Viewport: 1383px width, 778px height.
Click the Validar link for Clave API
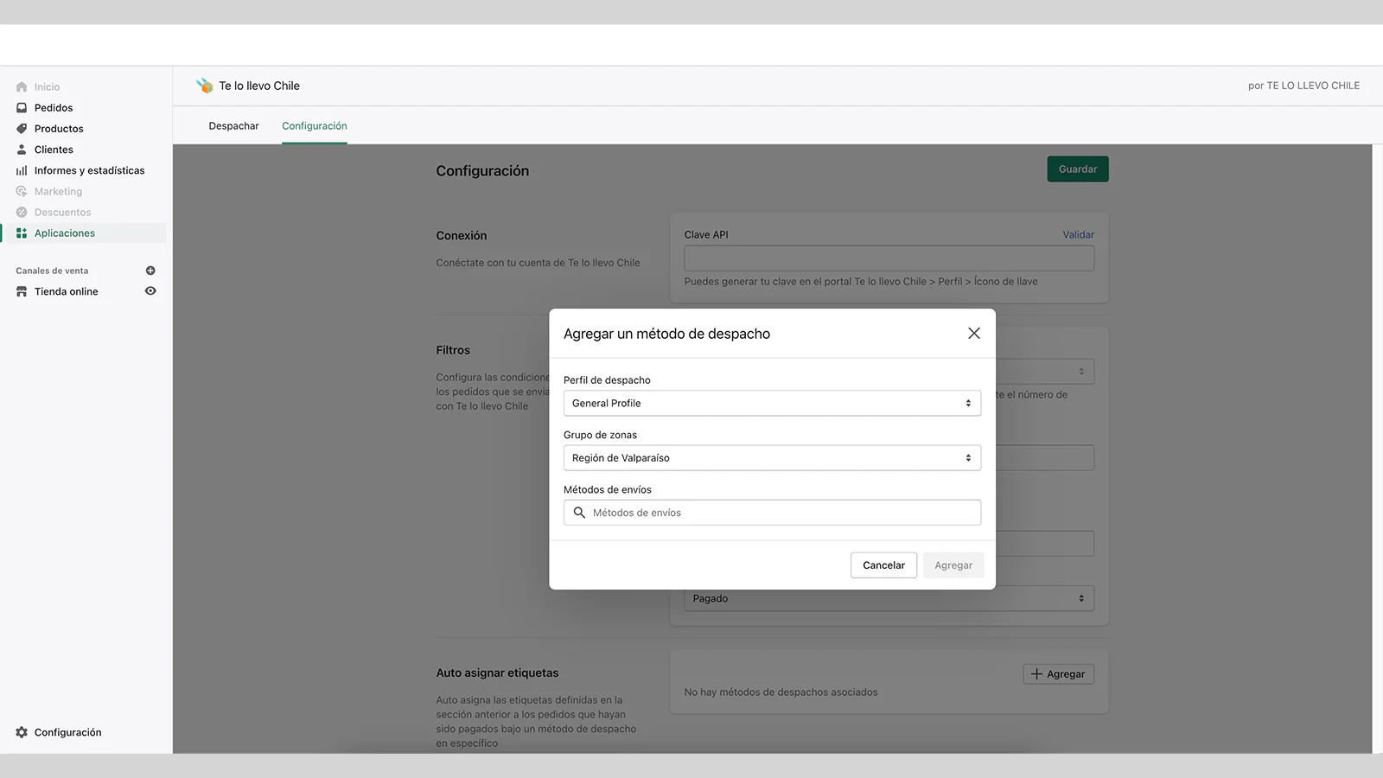click(1078, 235)
